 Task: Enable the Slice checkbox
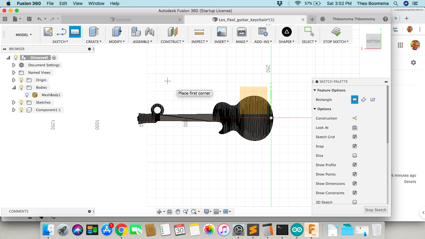tap(354, 156)
